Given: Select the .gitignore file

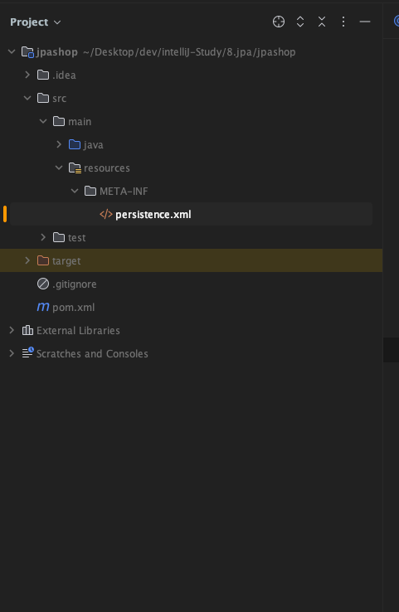Looking at the screenshot, I should coord(74,284).
